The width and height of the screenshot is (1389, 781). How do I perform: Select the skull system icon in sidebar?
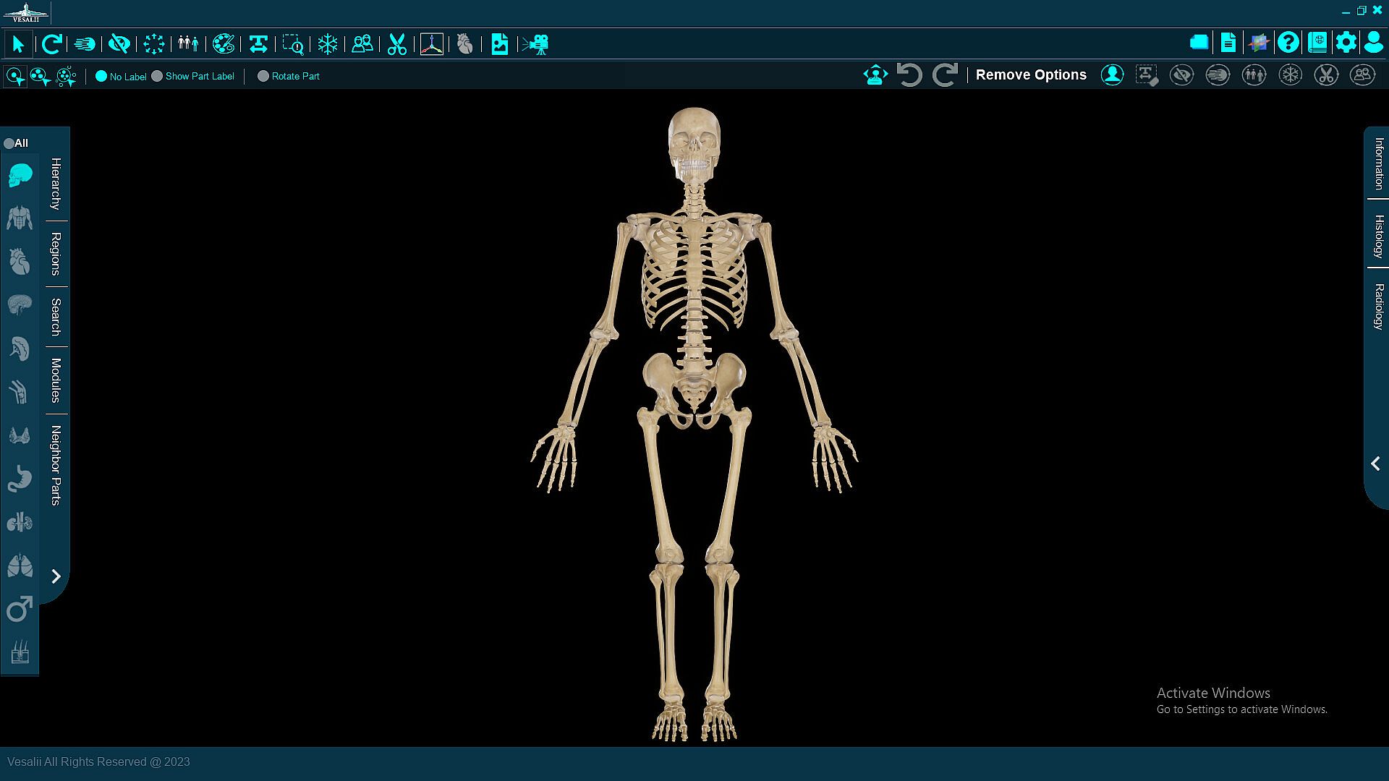point(20,175)
